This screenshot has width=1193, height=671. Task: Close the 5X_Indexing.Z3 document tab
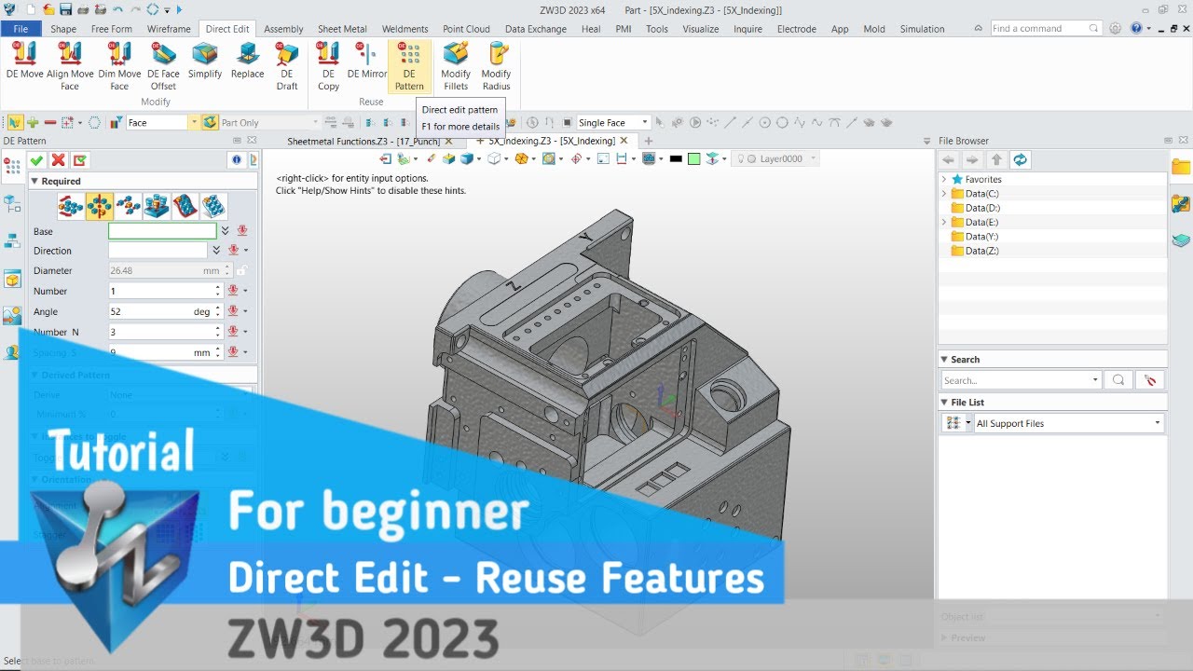tap(625, 141)
